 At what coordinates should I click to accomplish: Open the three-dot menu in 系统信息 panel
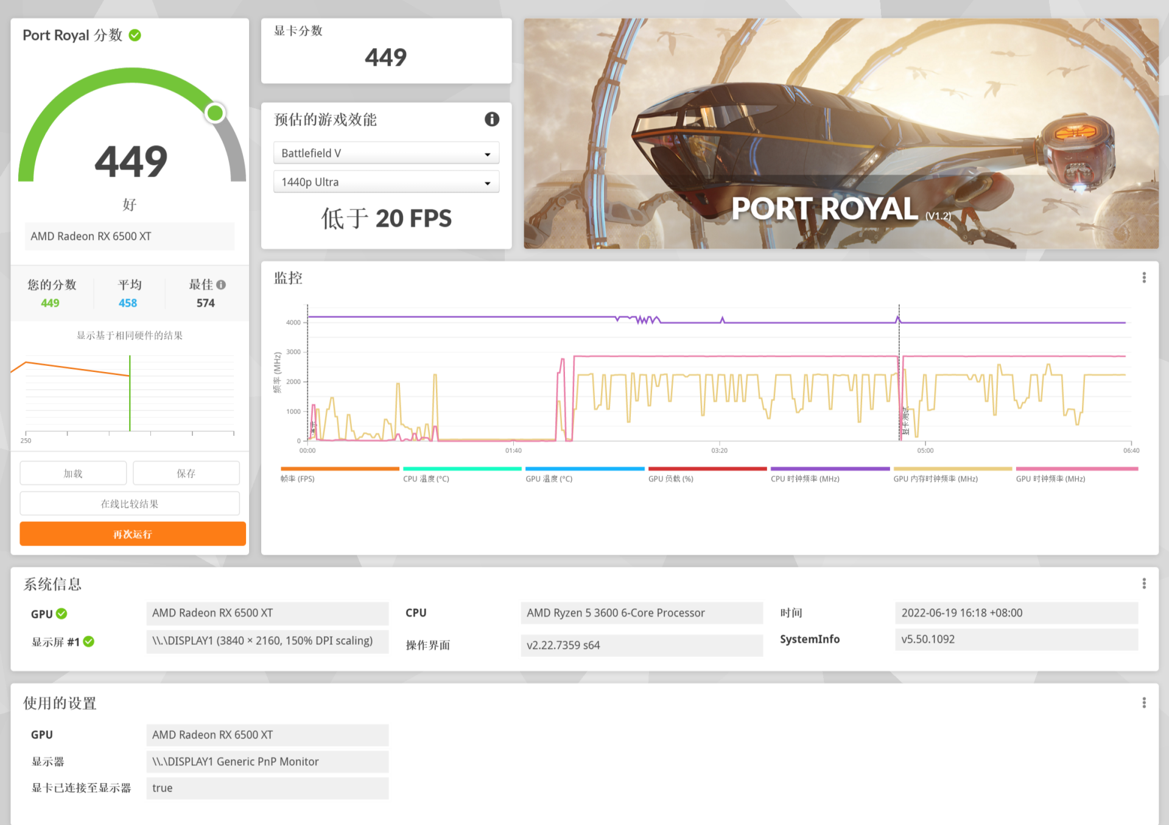tap(1144, 583)
